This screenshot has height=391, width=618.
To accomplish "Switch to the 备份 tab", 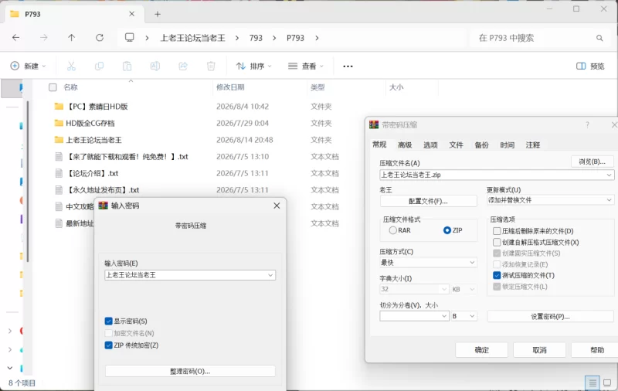I will click(x=481, y=145).
